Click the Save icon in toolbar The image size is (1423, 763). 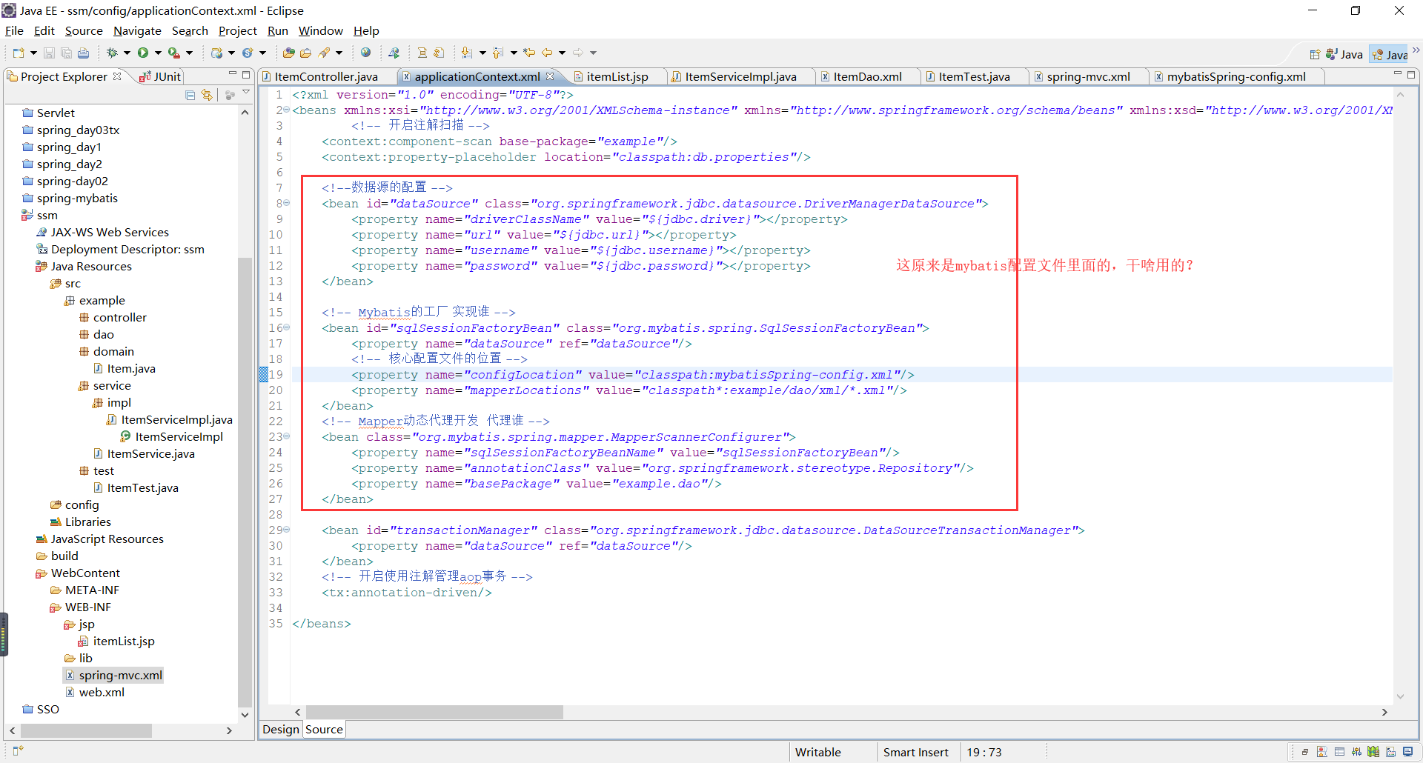49,53
